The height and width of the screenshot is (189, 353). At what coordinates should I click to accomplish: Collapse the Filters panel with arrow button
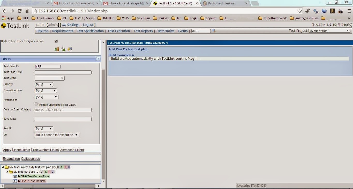pyautogui.click(x=98, y=59)
